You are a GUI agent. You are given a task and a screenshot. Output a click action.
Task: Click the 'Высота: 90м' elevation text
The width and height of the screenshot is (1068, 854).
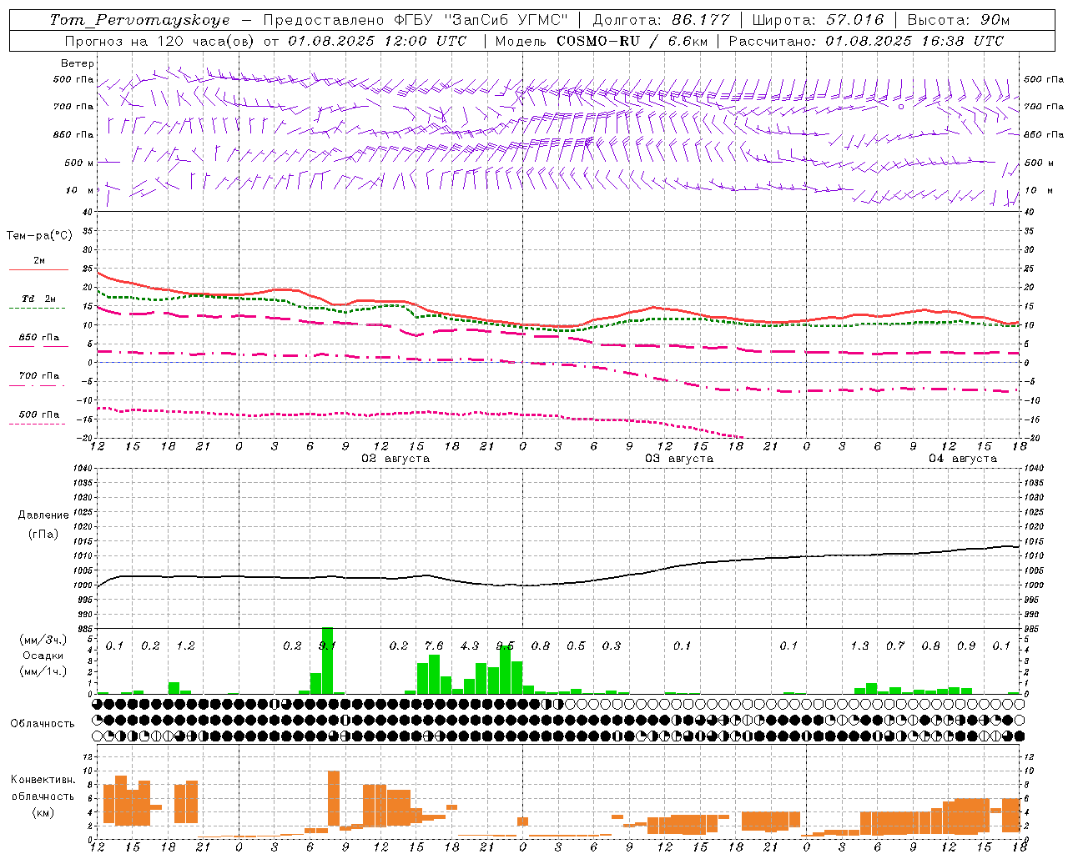[958, 20]
